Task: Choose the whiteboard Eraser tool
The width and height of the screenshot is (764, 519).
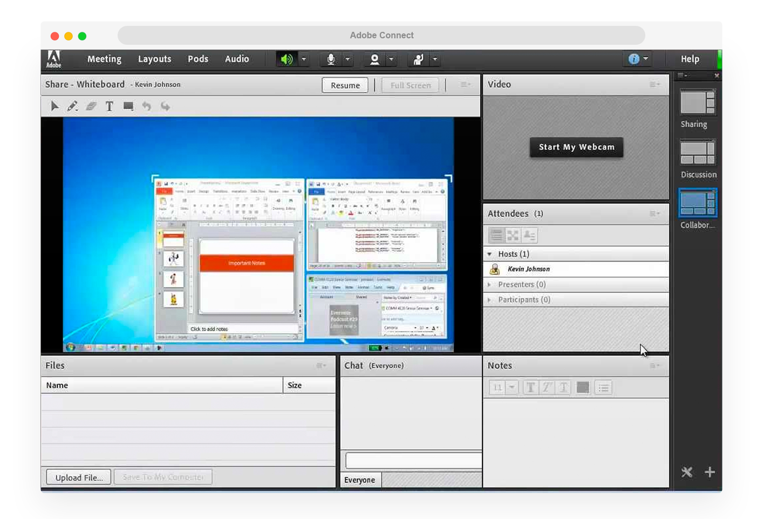Action: point(91,106)
